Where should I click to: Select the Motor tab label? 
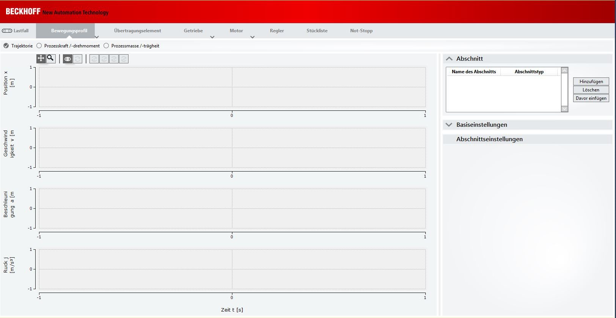click(x=236, y=31)
